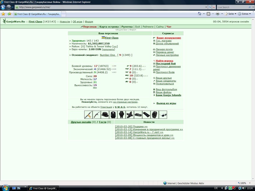Image resolution: width=255 pixels, height=191 pixels.
Task: Open the Рейтинги menu item
Action: click(148, 27)
